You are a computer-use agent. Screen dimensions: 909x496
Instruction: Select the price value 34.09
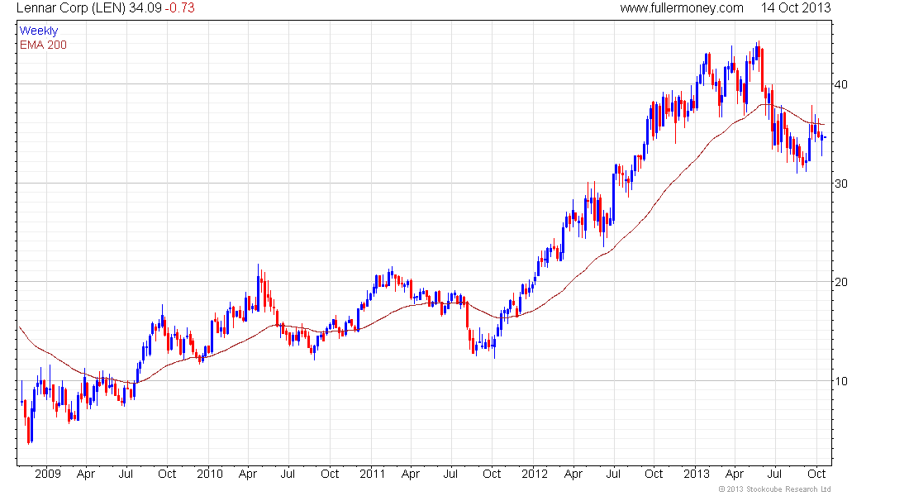[145, 8]
